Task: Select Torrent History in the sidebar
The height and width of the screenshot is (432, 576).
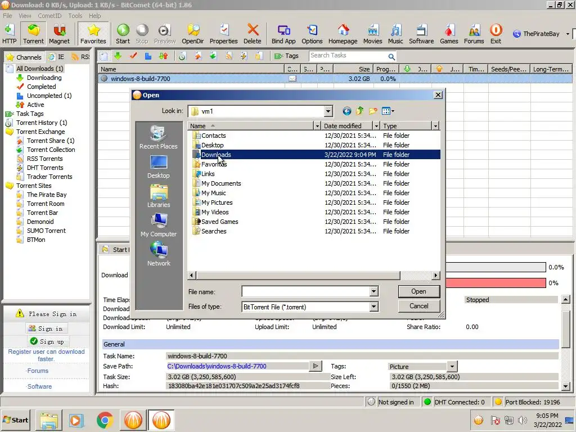Action: coord(42,123)
